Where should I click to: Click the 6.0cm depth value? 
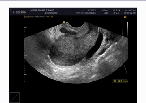pos(105,10)
